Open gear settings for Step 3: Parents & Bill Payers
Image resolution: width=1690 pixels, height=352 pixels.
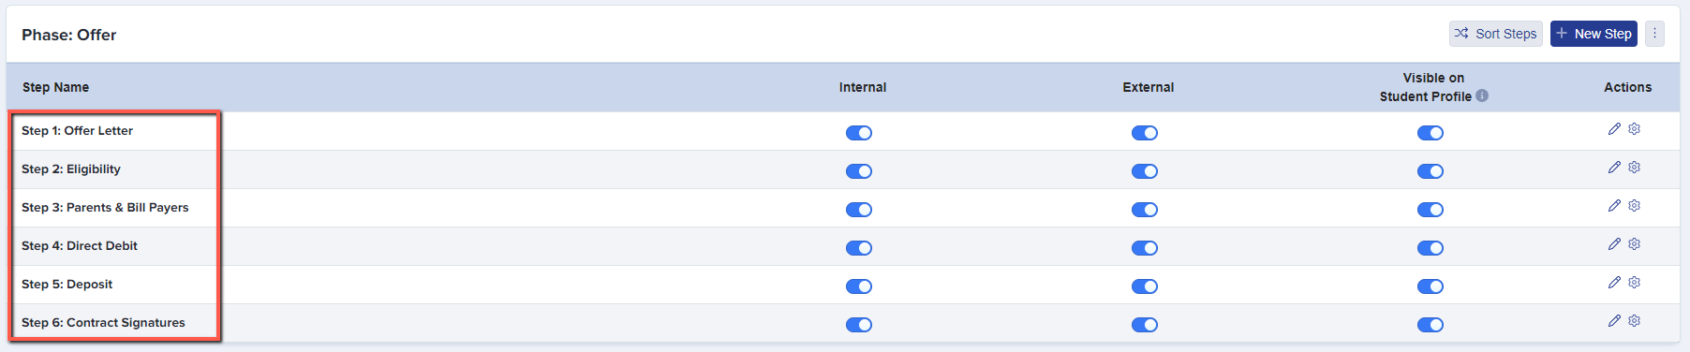click(1635, 206)
